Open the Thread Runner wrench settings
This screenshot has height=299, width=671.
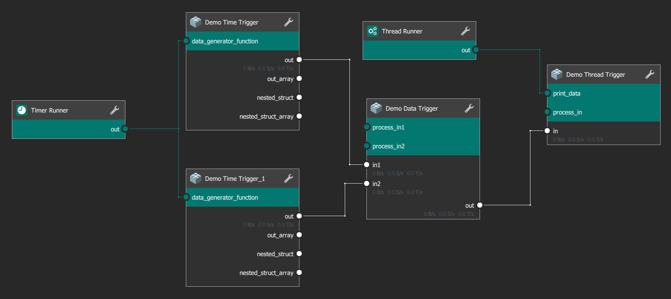pos(465,31)
